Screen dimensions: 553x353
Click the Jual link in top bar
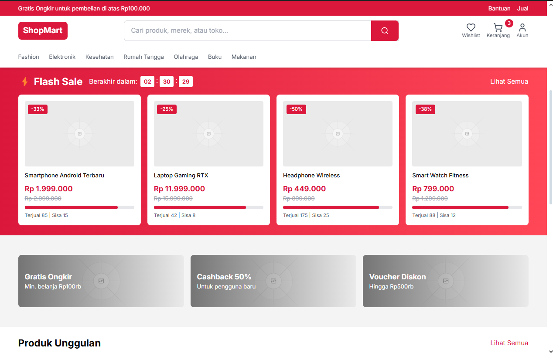pyautogui.click(x=522, y=8)
